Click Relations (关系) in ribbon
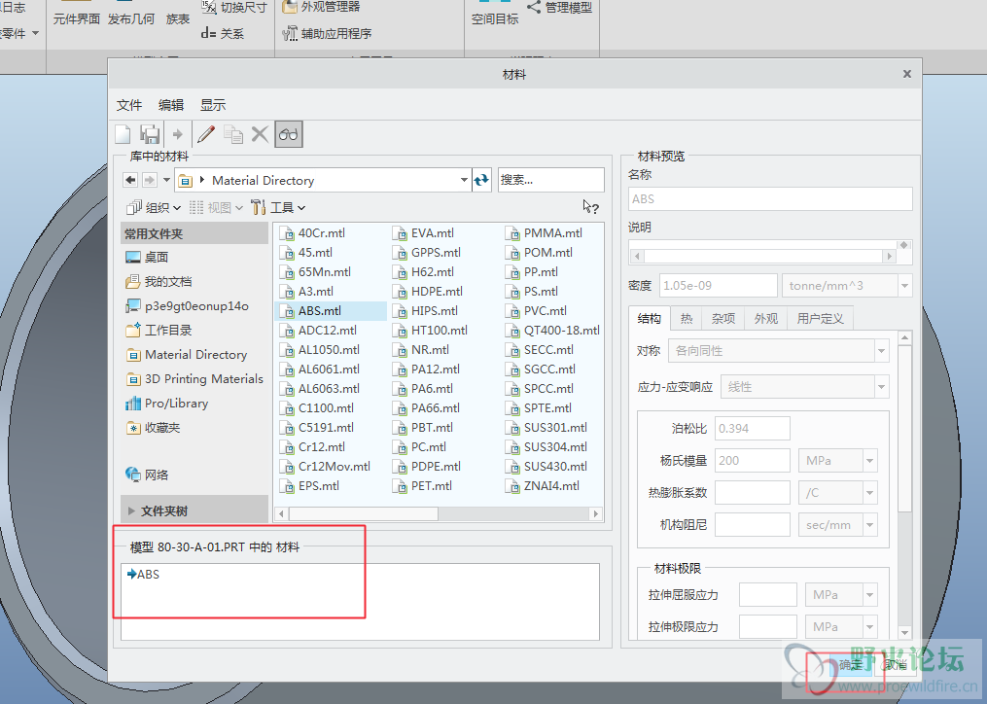This screenshot has height=704, width=987. [223, 33]
